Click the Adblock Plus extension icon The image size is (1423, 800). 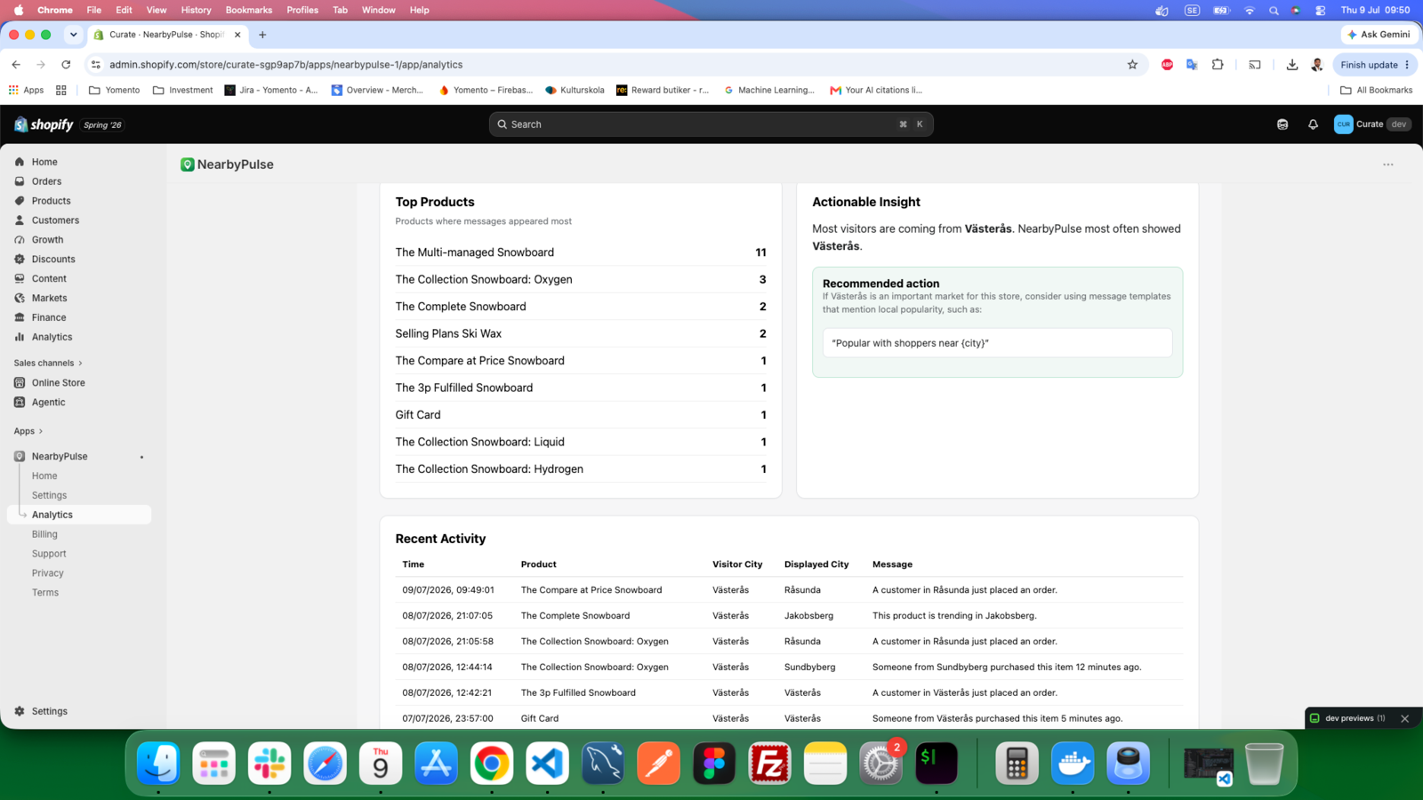[x=1167, y=65]
